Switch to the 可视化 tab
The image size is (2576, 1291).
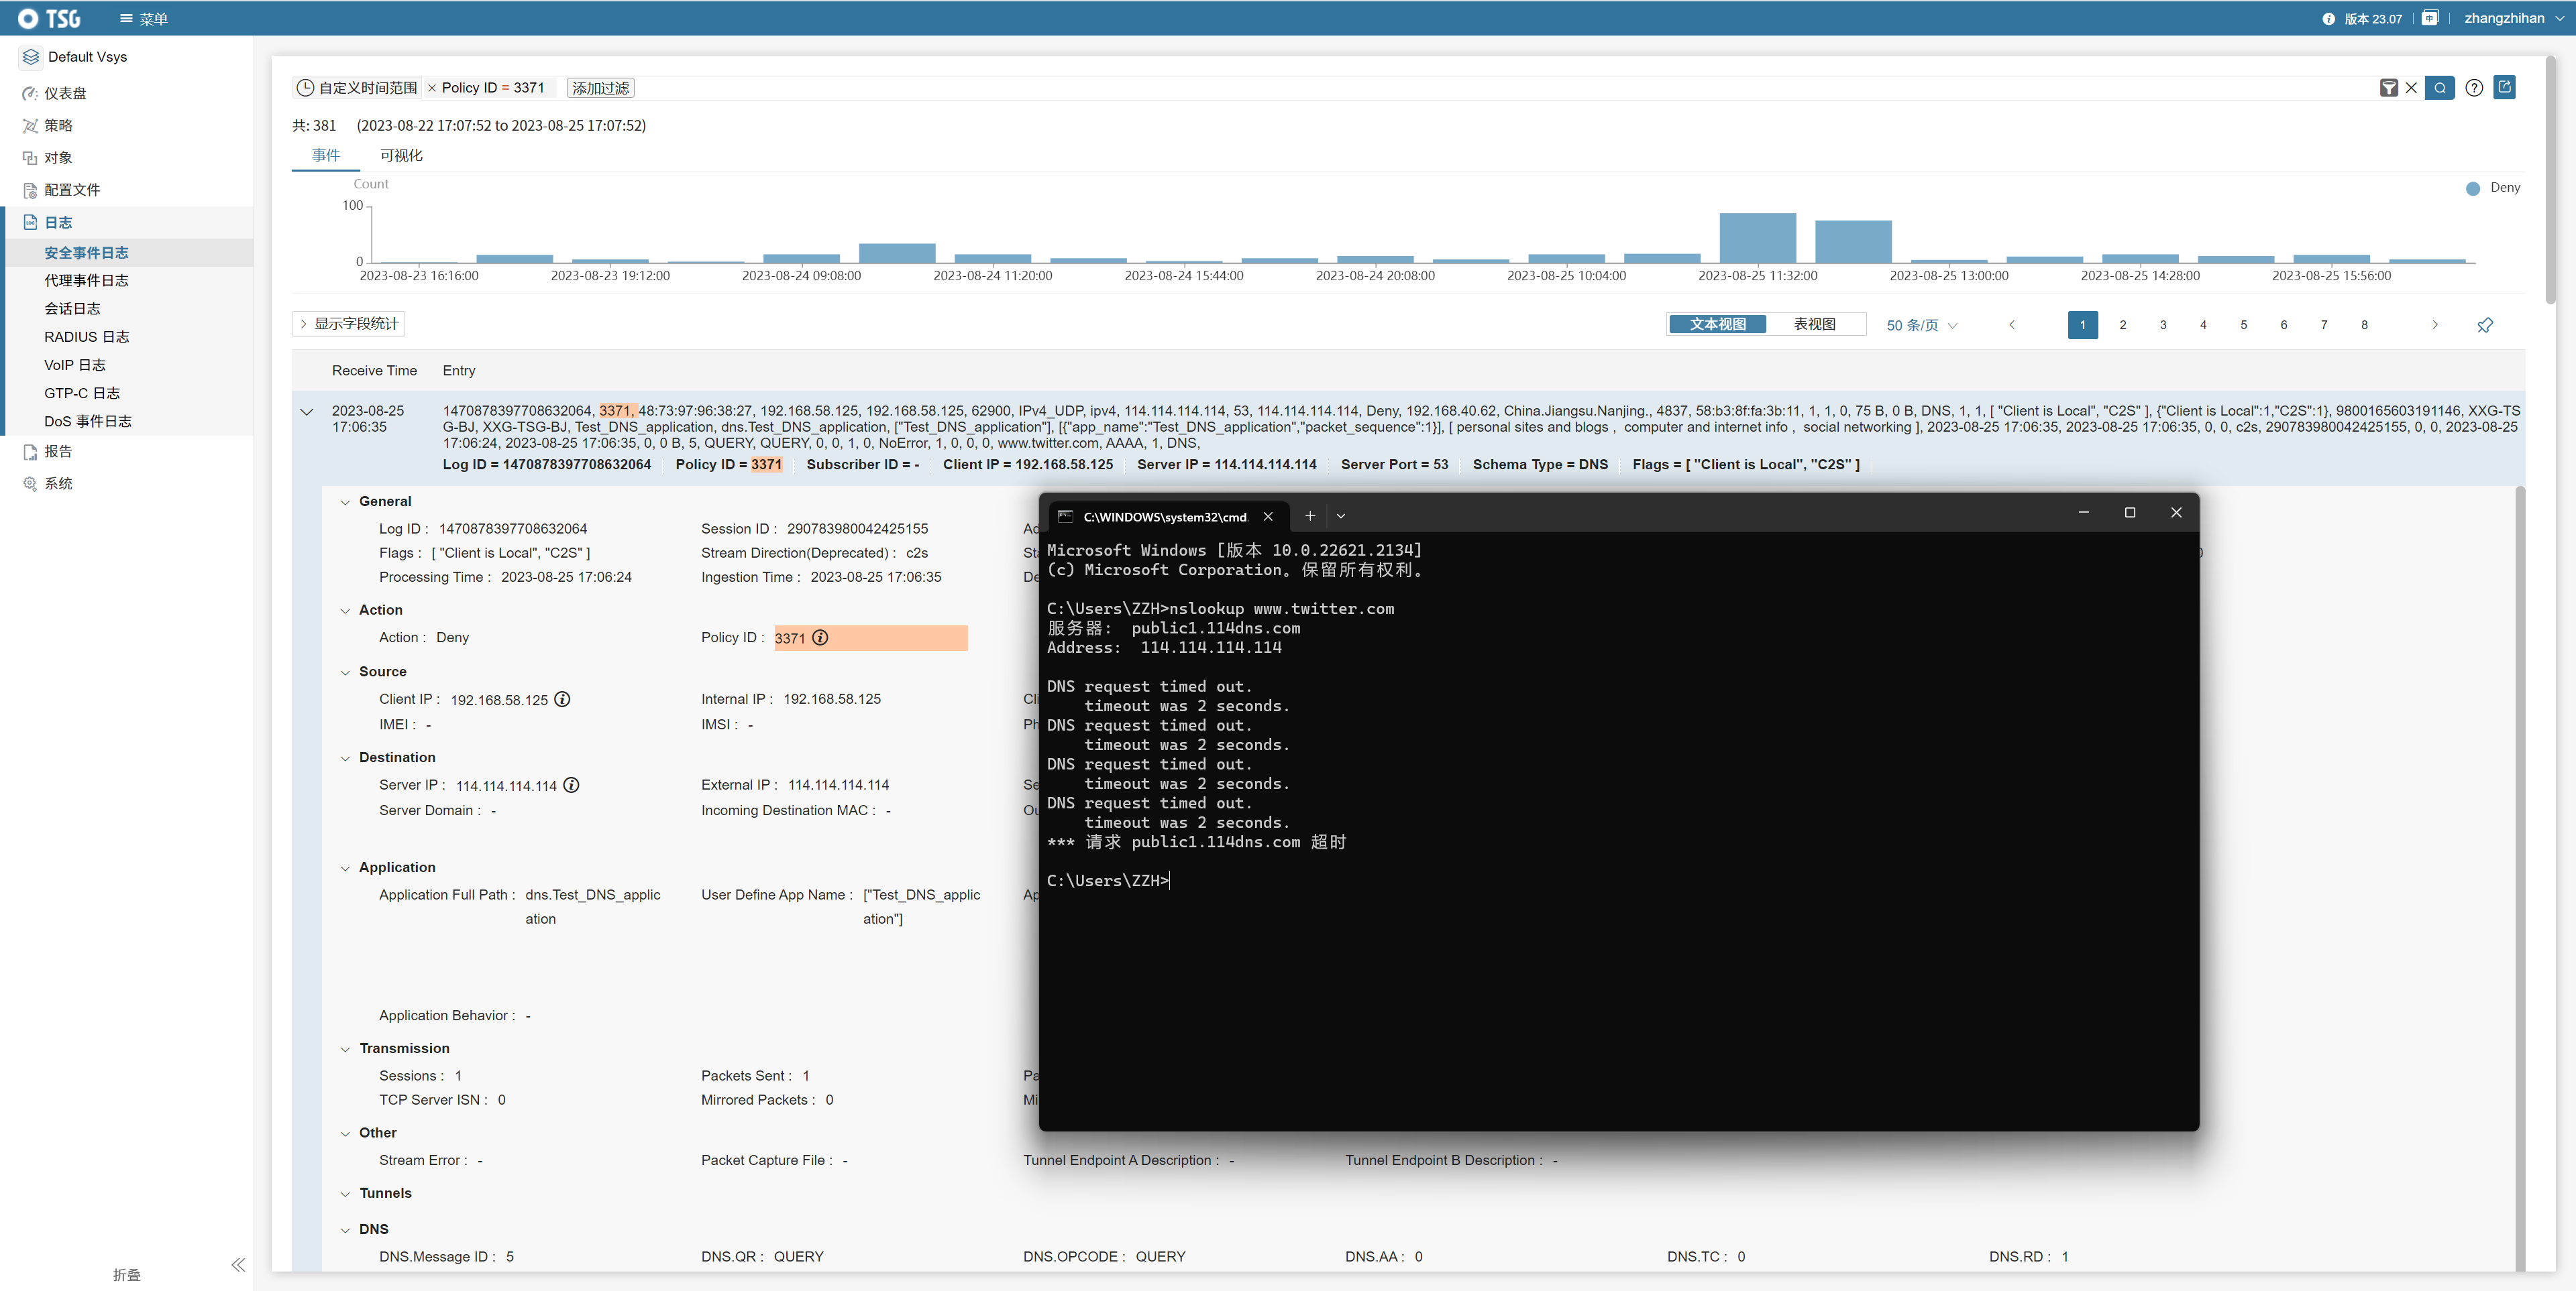(401, 155)
